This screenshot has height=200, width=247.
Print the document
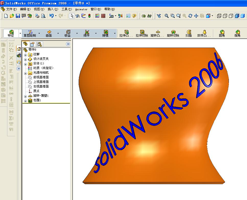coord(37,16)
